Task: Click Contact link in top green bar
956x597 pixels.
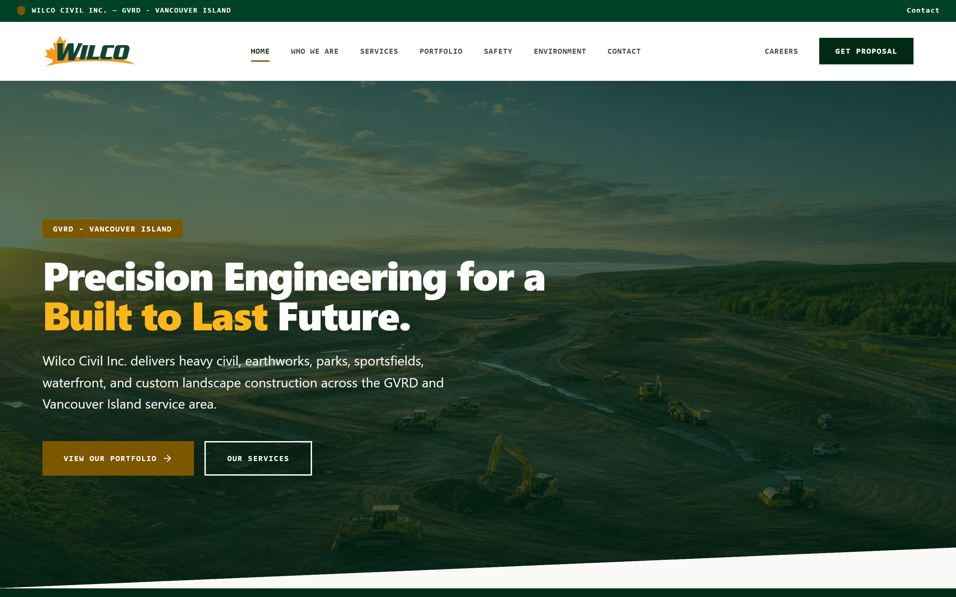Action: (x=923, y=10)
